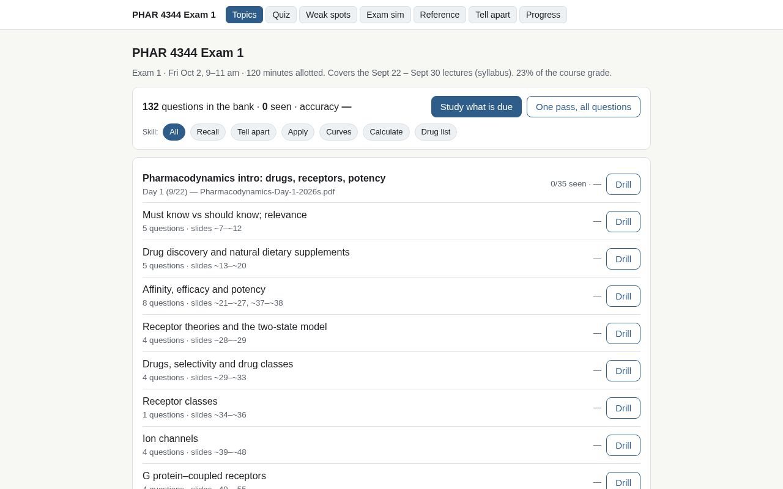
Task: Click 'Affinity, efficacy and potency' title
Action: (204, 290)
